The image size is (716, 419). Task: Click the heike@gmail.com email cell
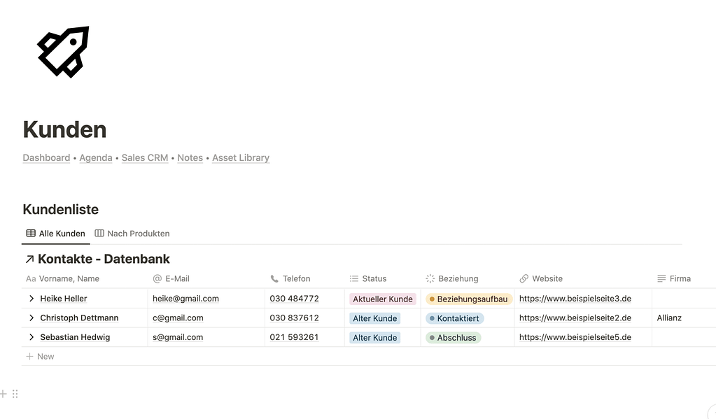(185, 299)
